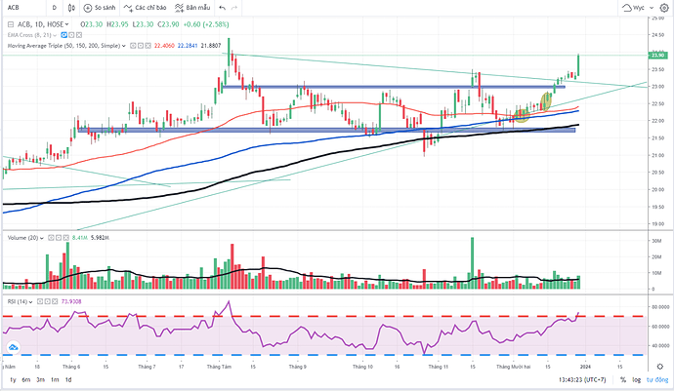Open timezone setting 13:43:23 (UTC+7)
Image resolution: width=674 pixels, height=391 pixels.
pyautogui.click(x=582, y=380)
